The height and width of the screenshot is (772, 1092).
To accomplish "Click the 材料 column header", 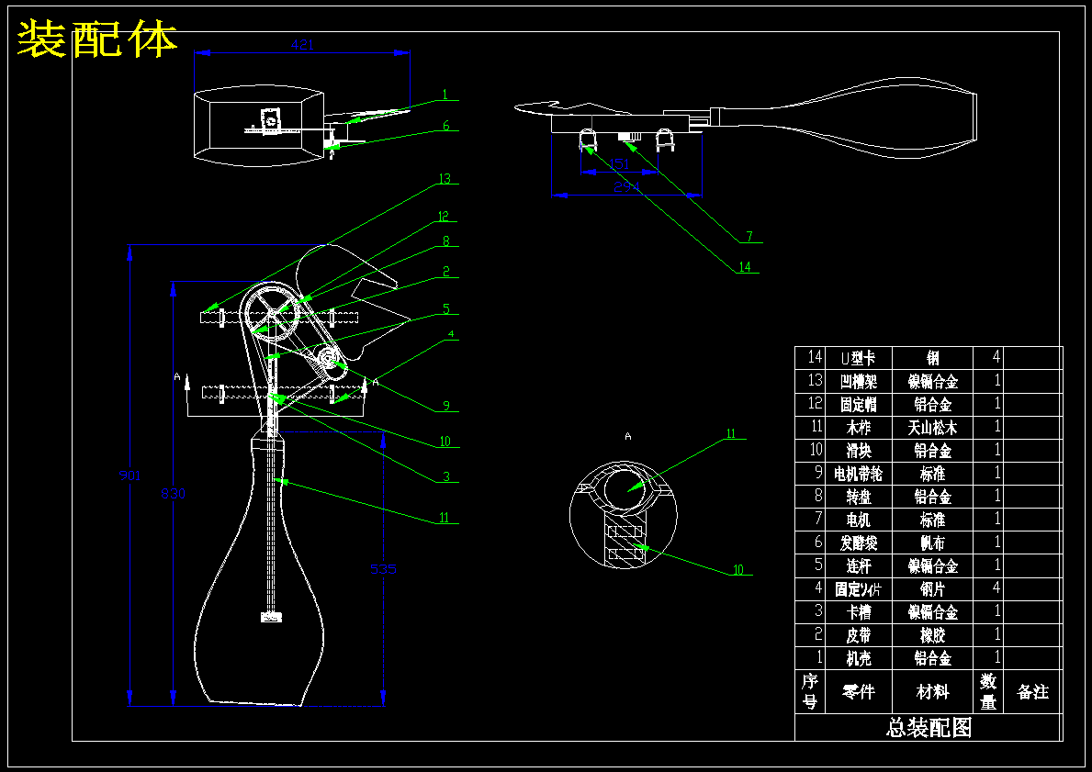I will point(932,692).
